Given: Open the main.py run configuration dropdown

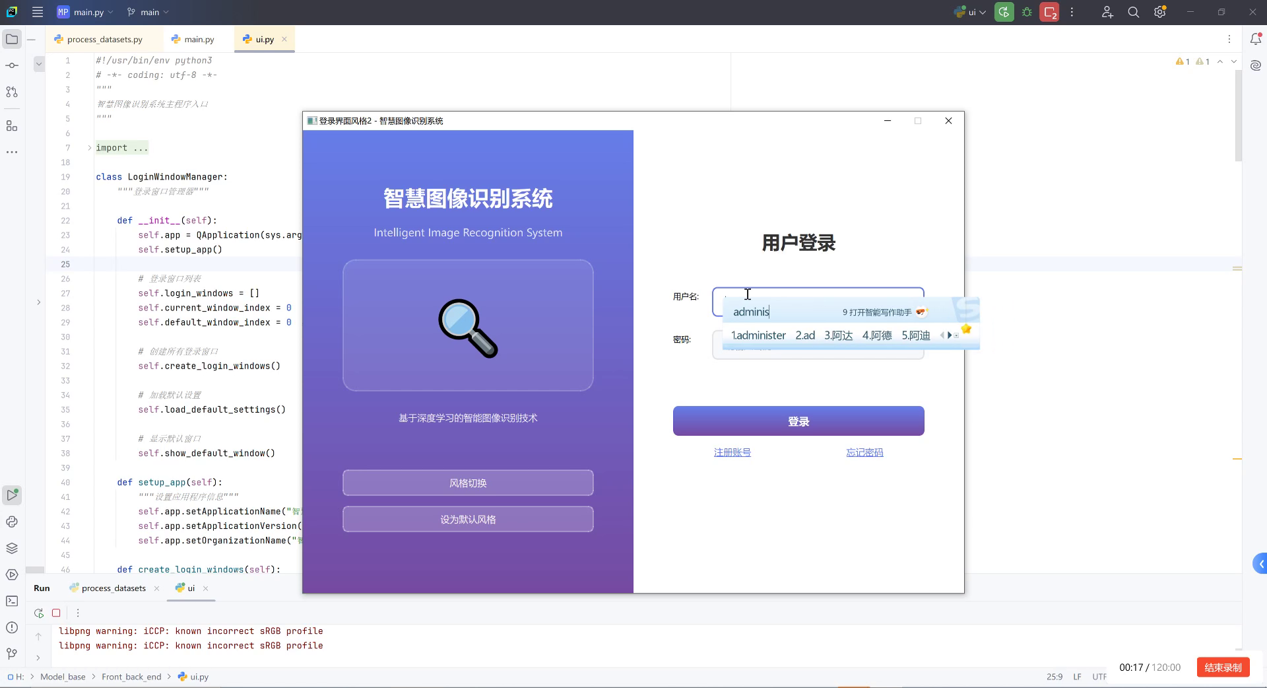Looking at the screenshot, I should coord(84,12).
